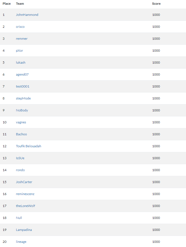Click the Lampadina team name
186x247 pixels.
tap(24, 230)
